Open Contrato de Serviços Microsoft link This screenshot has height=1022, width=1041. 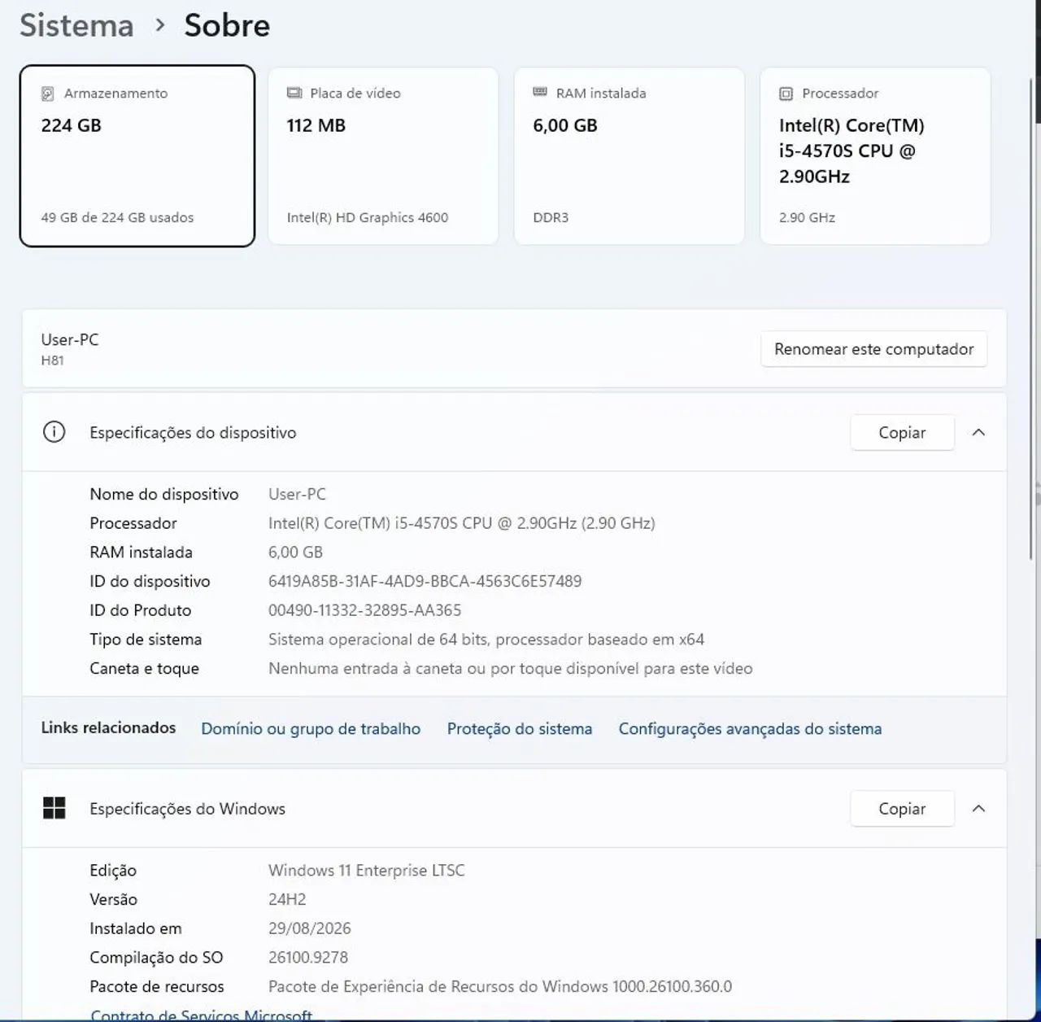point(202,1015)
